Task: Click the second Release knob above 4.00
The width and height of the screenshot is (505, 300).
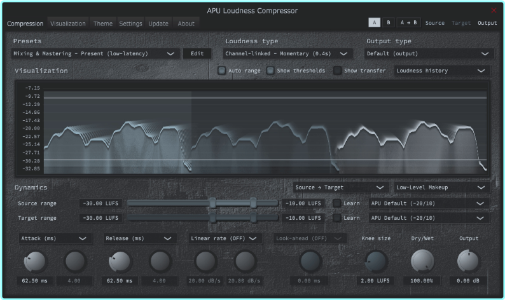Action: (160, 261)
